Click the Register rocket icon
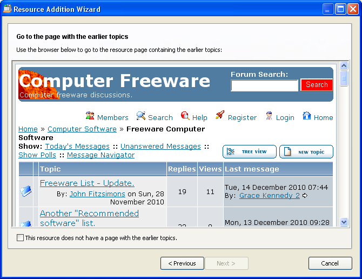362x279 pixels. [x=220, y=115]
